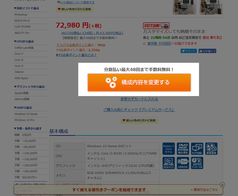Add to wishlist using lower ほしいものリストに追加 button

click(139, 120)
